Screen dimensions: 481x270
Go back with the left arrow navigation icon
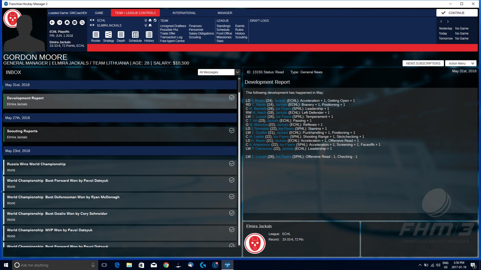(52, 23)
